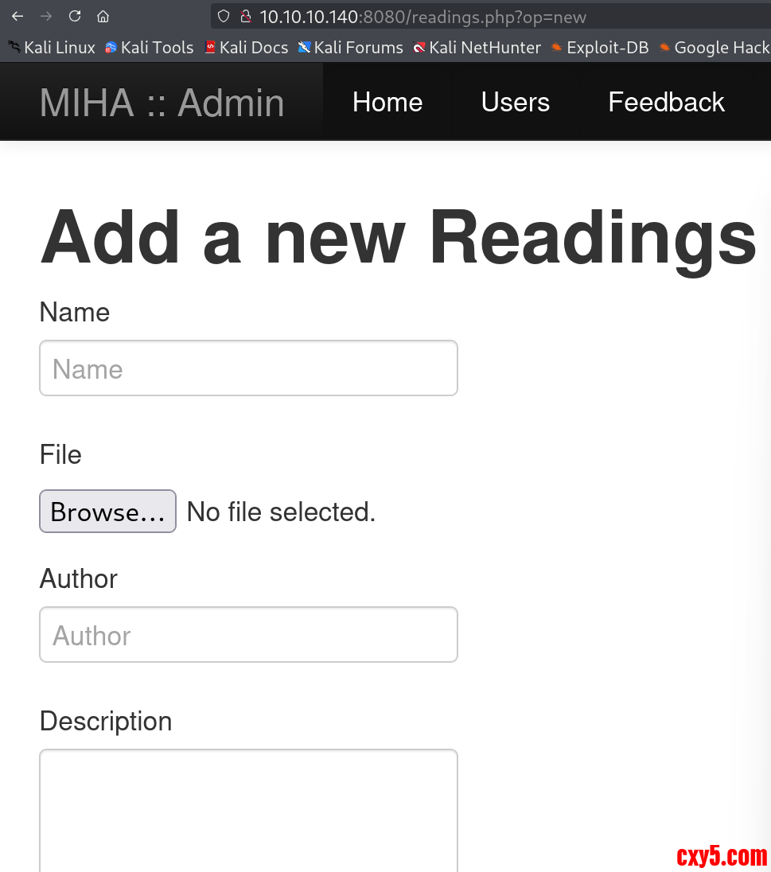Open the Exploit-DB bookmark
771x872 pixels.
599,48
